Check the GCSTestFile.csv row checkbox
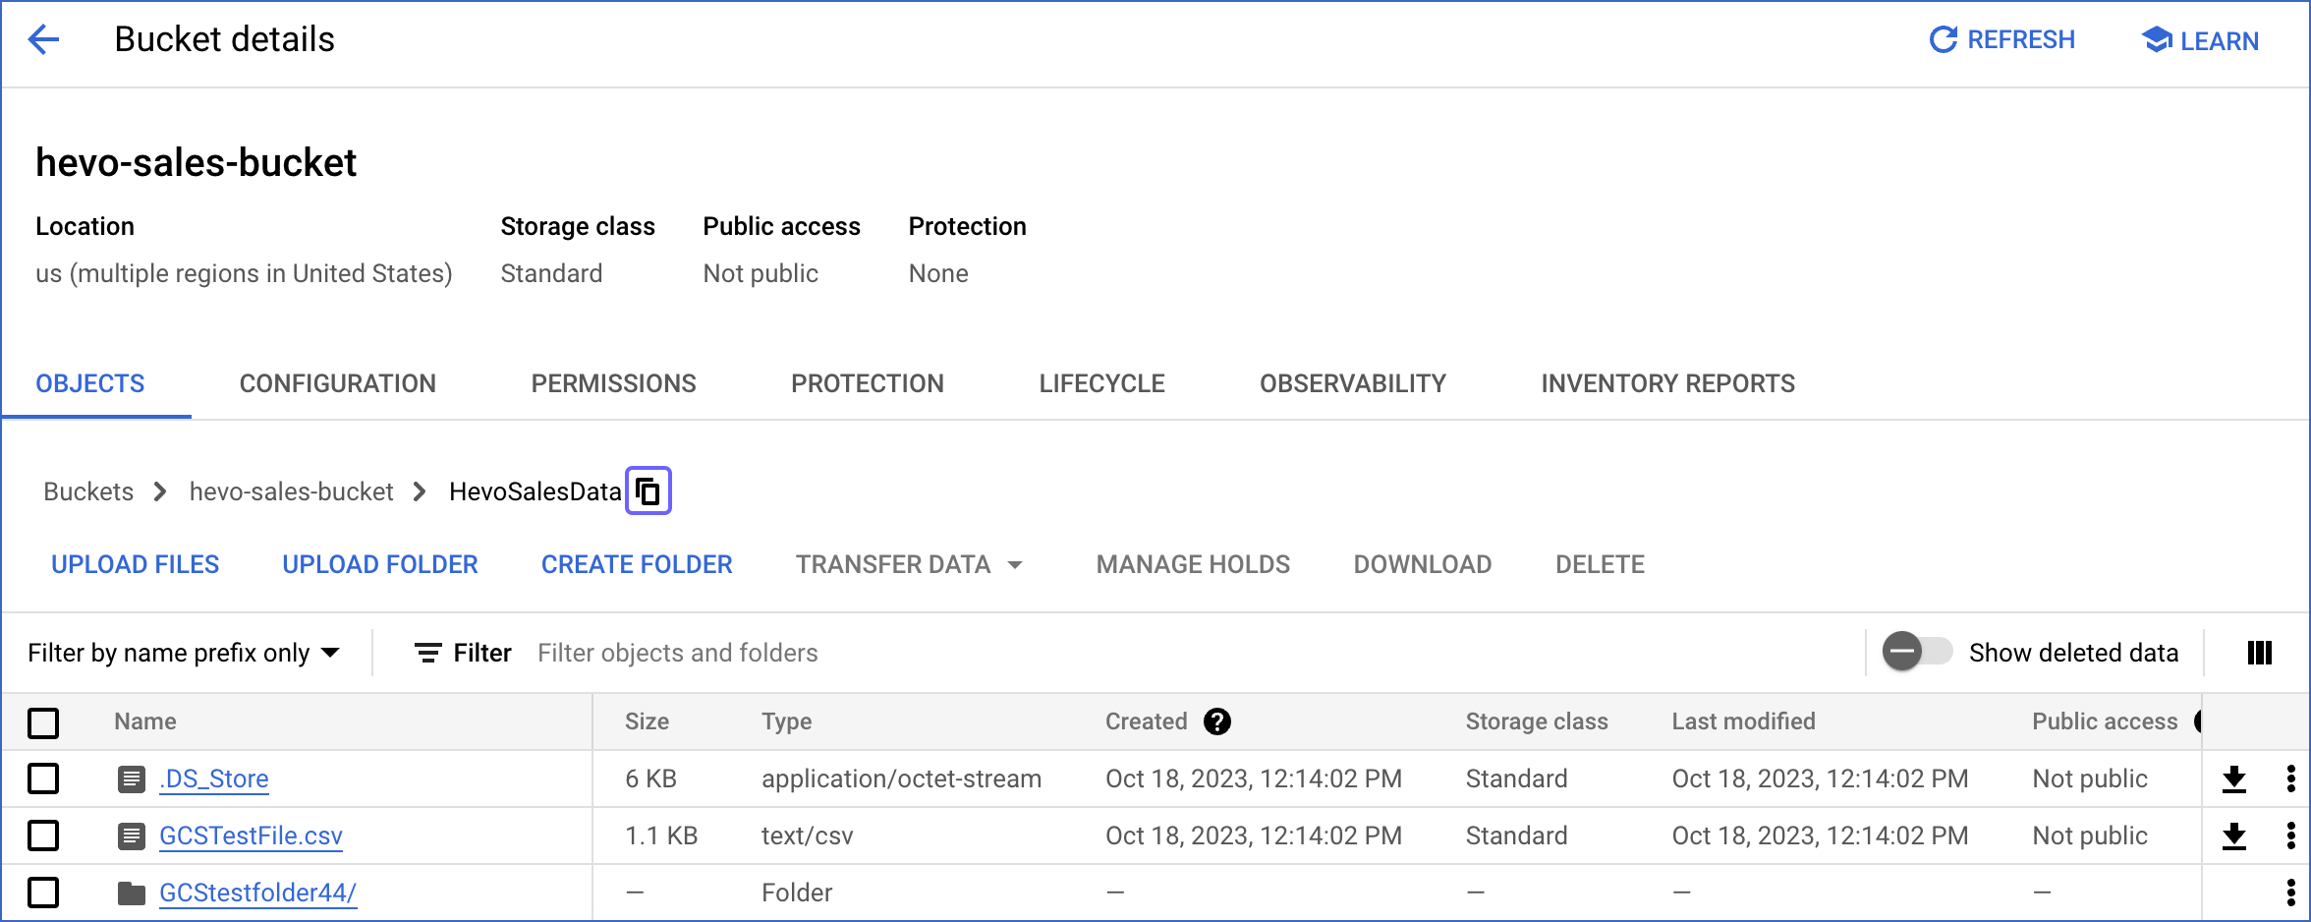The image size is (2311, 922). (x=43, y=836)
